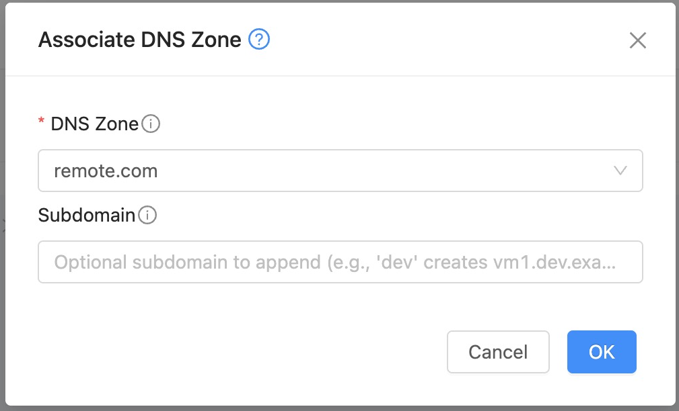Click the selected remote.com value

click(106, 171)
